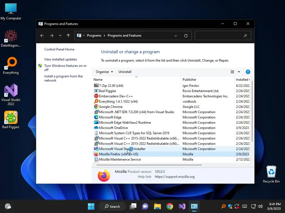Select the 7-Zip 22.00 (x64) icon
Screen dimensions: 285x213
pyautogui.click(x=96, y=85)
